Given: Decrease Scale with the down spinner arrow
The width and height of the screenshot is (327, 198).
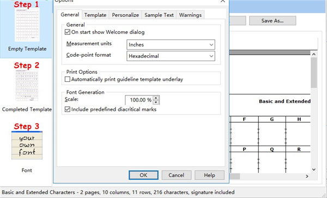Looking at the screenshot, I should click(156, 102).
